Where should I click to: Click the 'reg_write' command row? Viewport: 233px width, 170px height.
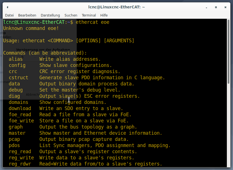pyautogui.click(x=71, y=158)
